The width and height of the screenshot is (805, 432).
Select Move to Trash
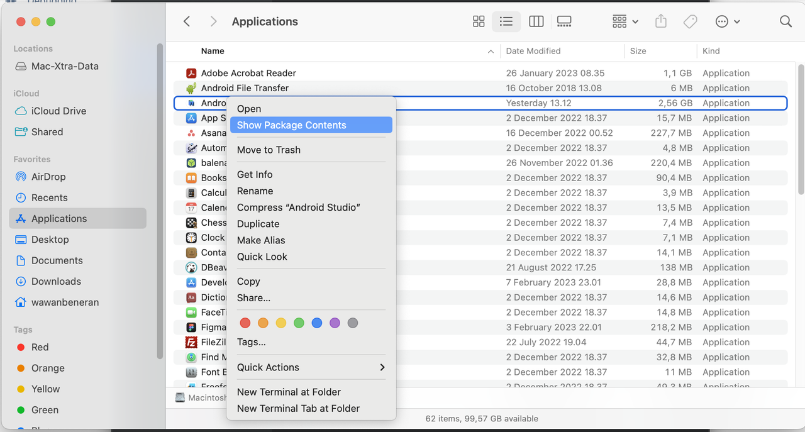(x=311, y=150)
